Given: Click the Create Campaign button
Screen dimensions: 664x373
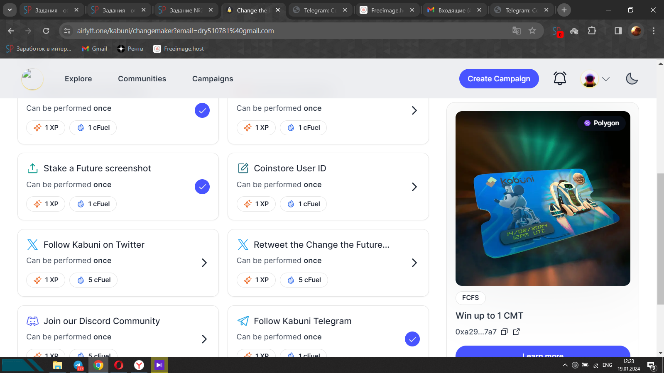Looking at the screenshot, I should click(x=499, y=78).
